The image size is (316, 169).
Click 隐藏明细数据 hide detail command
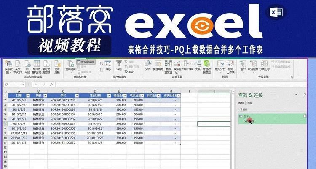(x=281, y=67)
